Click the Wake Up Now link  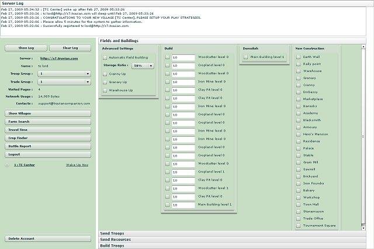coord(77,165)
